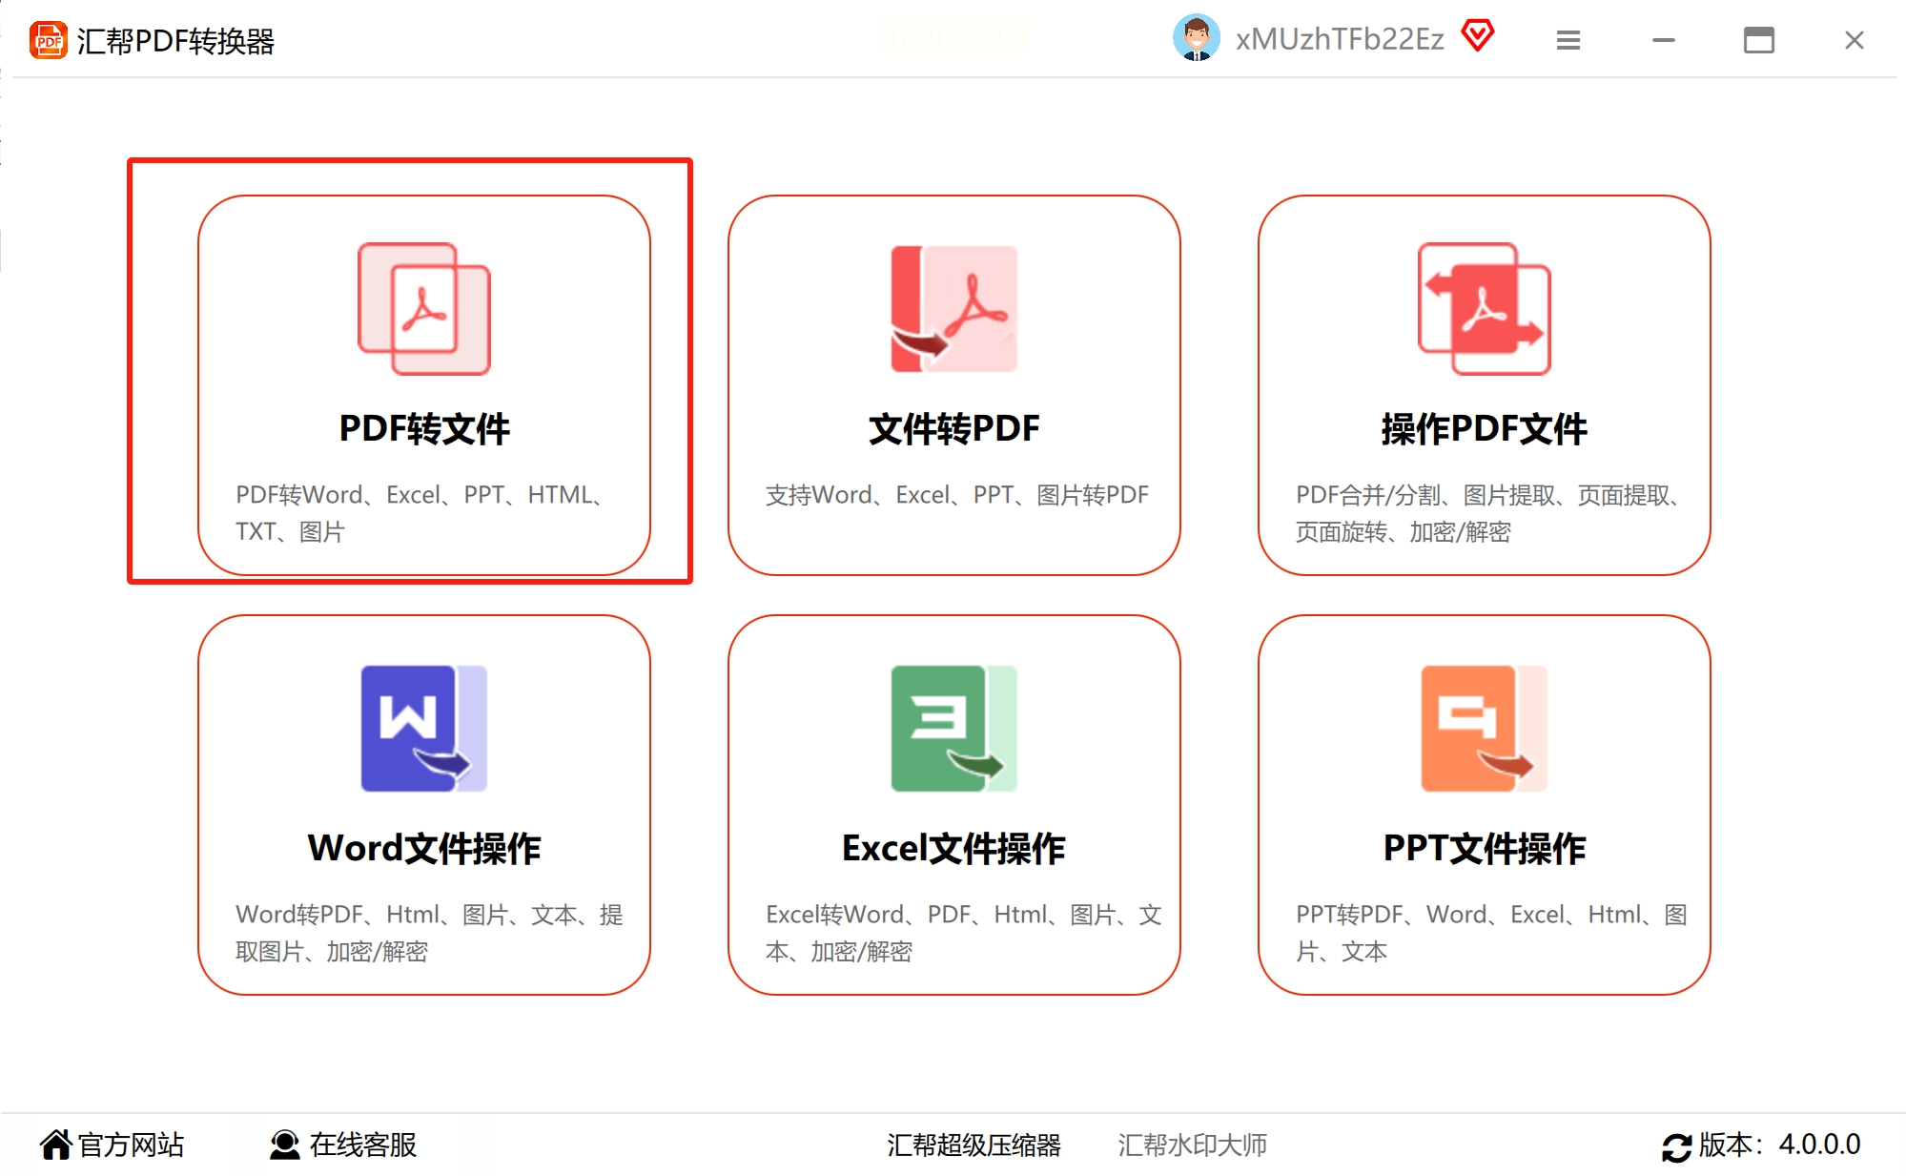Click the PDF转文件 icon
Screen dimensions: 1906x1176
(x=423, y=308)
